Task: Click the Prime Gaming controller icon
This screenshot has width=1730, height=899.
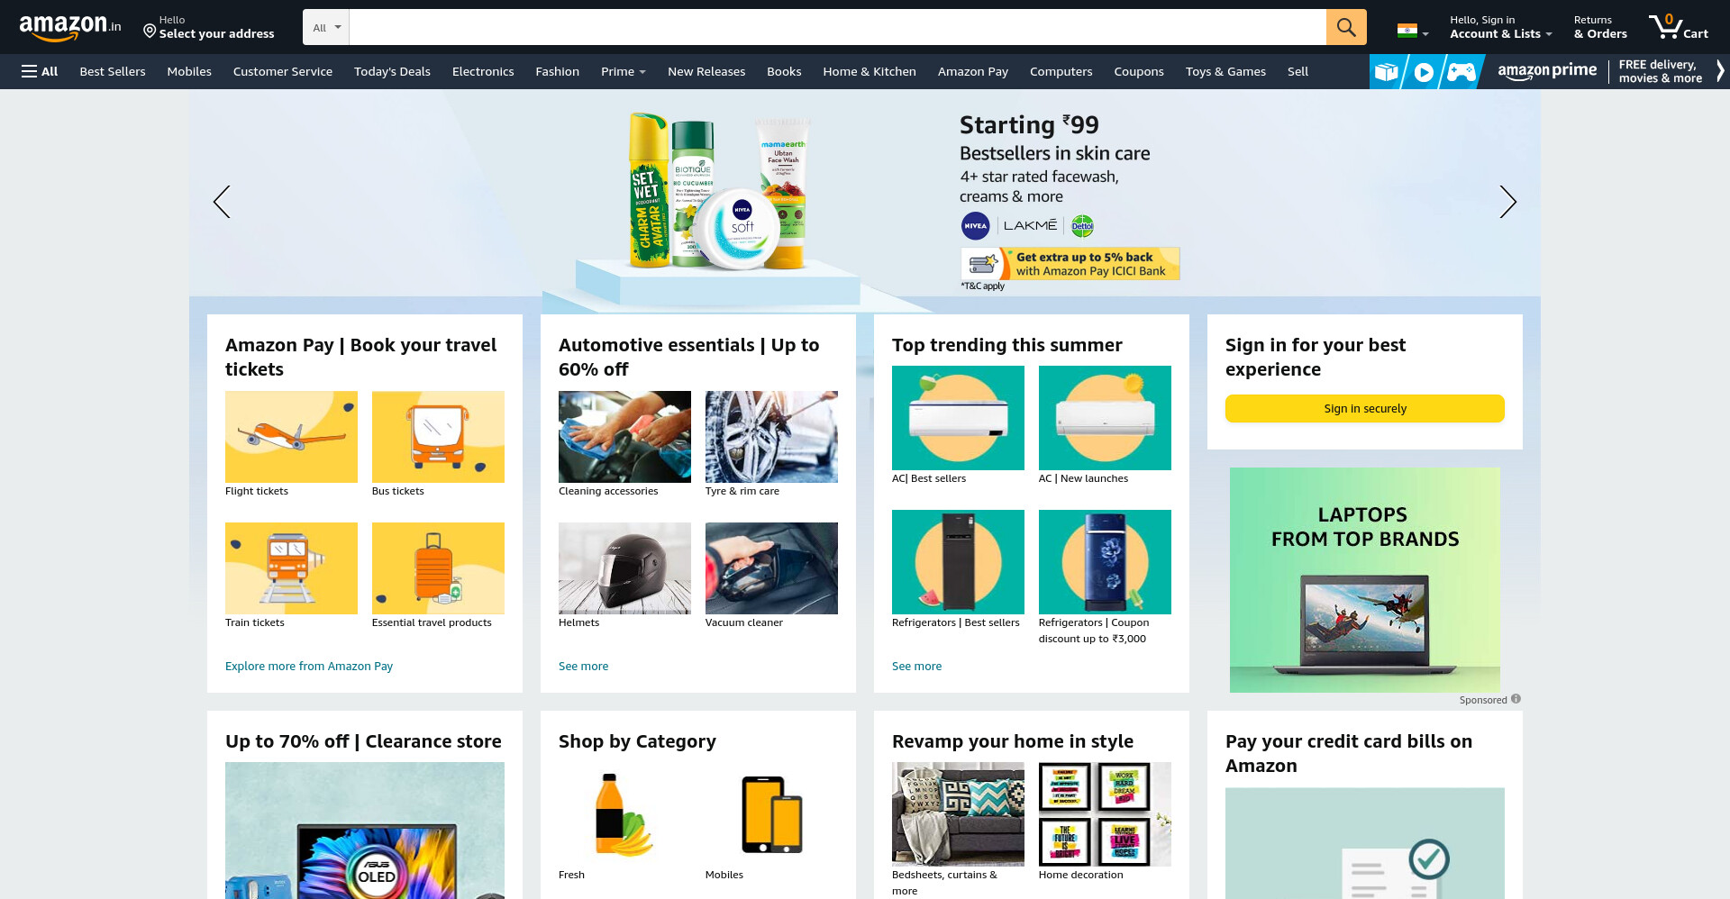Action: (1461, 71)
